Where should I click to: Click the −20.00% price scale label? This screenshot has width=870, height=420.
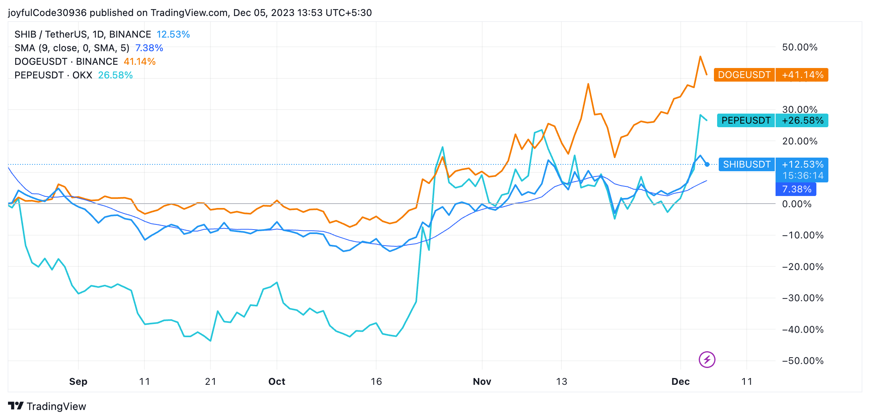pos(803,267)
